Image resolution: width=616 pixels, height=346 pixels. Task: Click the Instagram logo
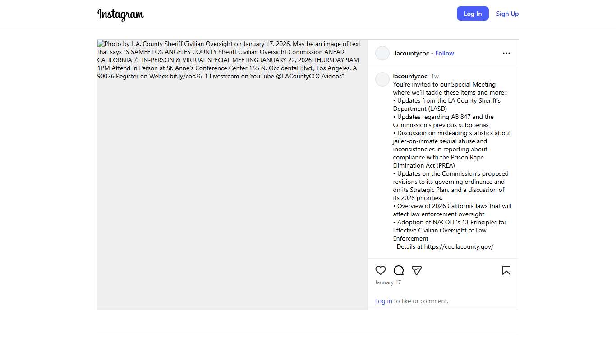(x=120, y=14)
